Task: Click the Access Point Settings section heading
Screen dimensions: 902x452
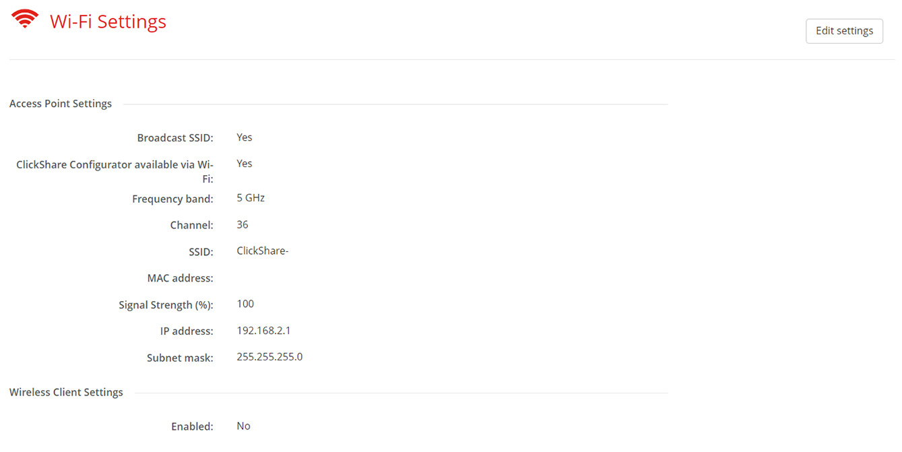Action: point(61,104)
